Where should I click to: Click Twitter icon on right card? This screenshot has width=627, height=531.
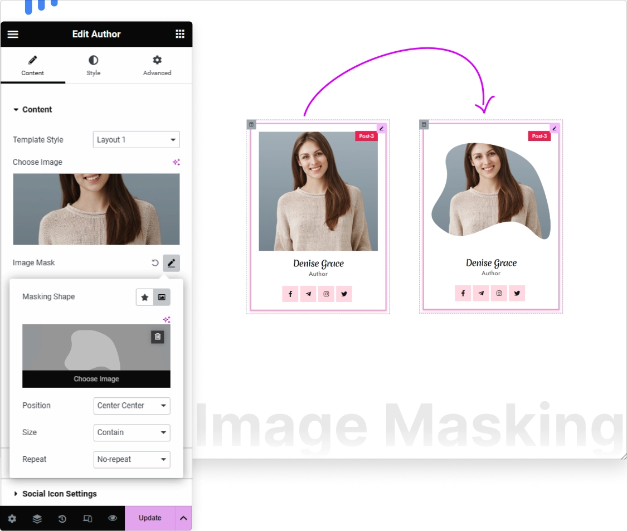[x=517, y=293]
